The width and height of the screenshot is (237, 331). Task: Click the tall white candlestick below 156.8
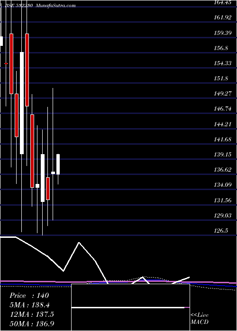pyautogui.click(x=22, y=103)
